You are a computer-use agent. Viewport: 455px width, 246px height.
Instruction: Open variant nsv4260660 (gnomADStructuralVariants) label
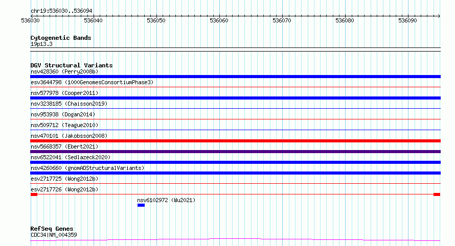click(x=87, y=168)
